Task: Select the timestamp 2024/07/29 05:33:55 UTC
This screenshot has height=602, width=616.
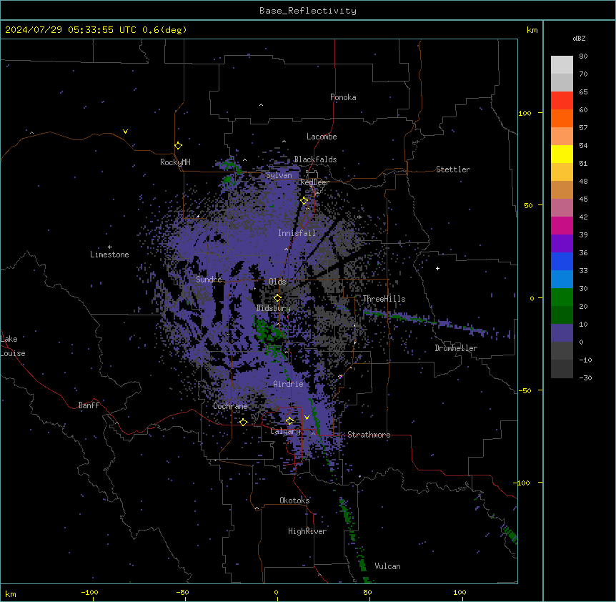Action: (70, 30)
